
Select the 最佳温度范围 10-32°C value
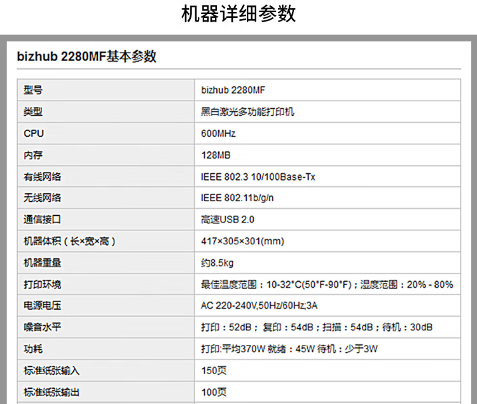pyautogui.click(x=327, y=284)
